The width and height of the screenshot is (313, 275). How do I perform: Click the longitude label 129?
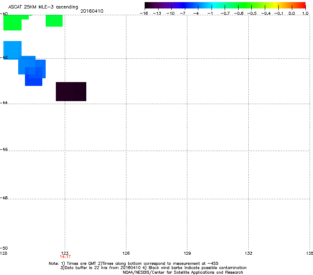point(187,253)
